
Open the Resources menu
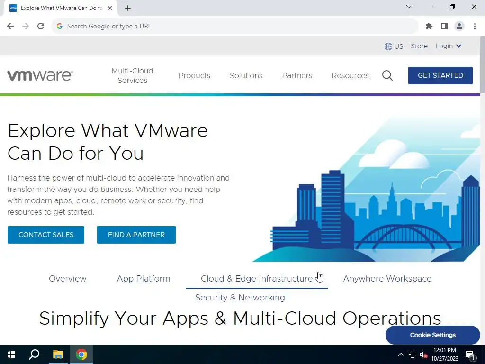[350, 75]
